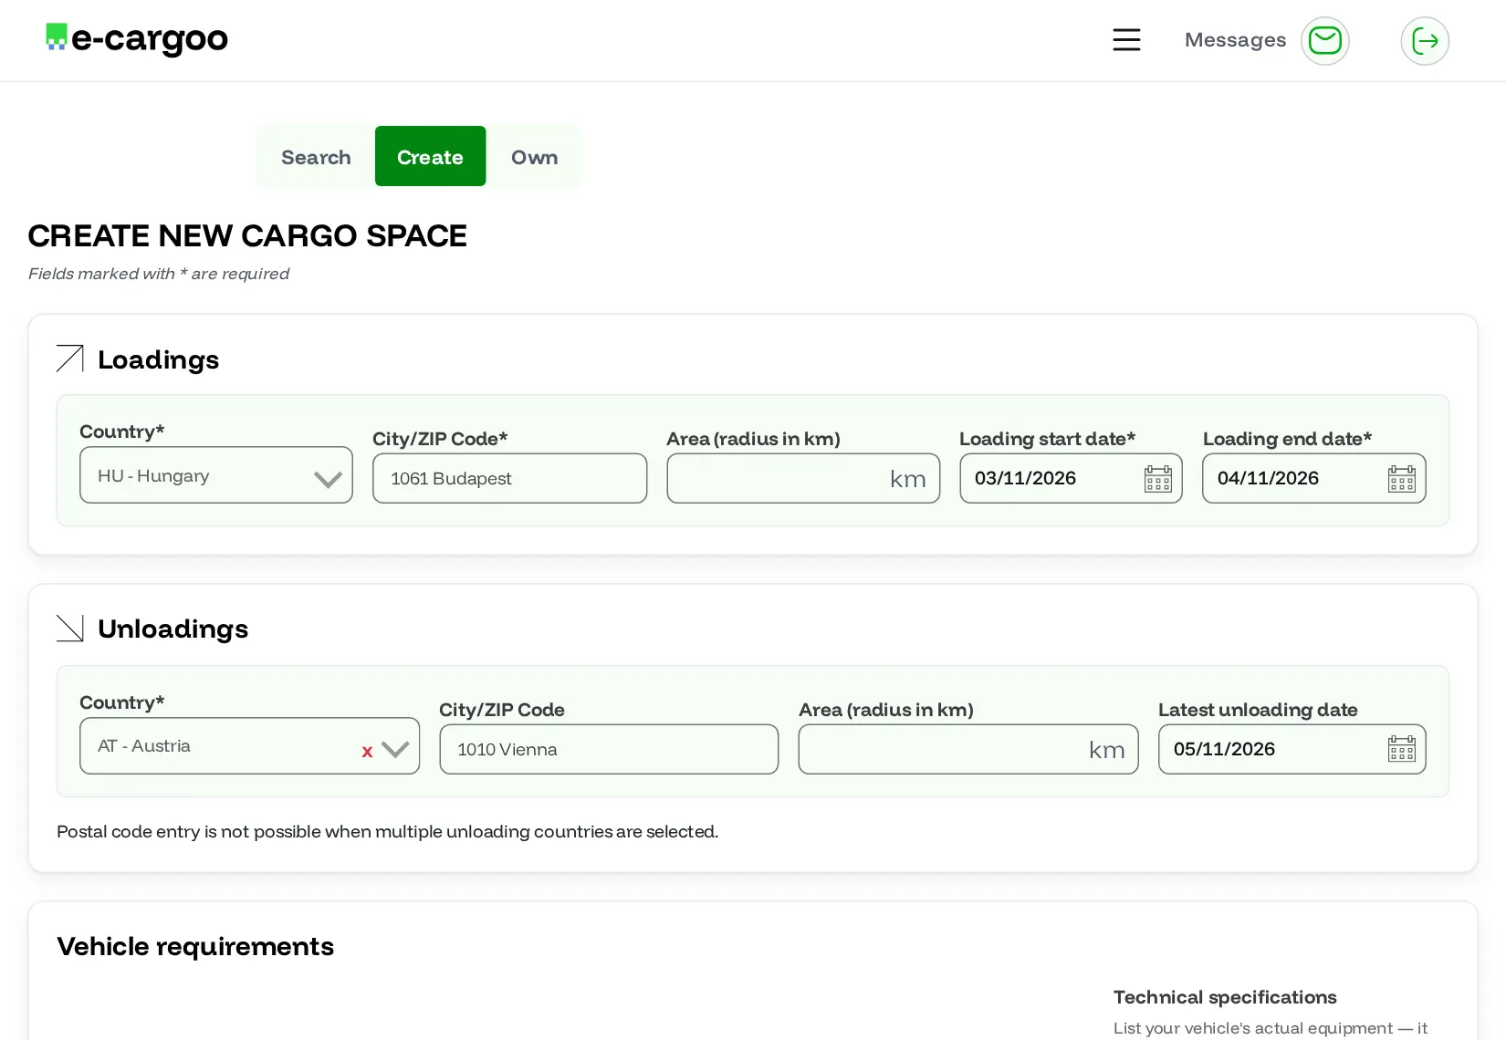Select the Create tab

[430, 156]
